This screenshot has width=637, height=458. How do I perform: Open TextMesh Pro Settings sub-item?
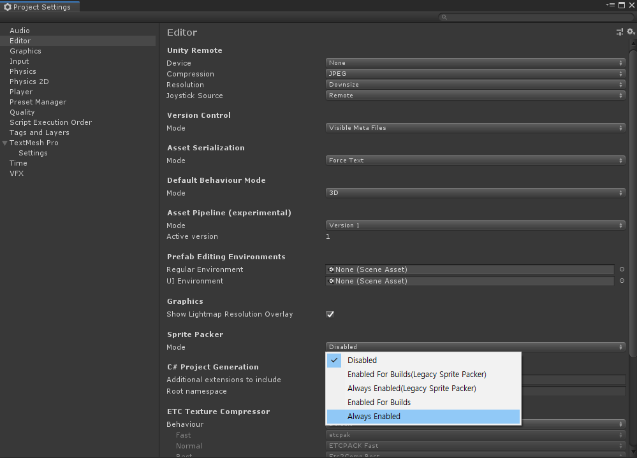point(78,153)
